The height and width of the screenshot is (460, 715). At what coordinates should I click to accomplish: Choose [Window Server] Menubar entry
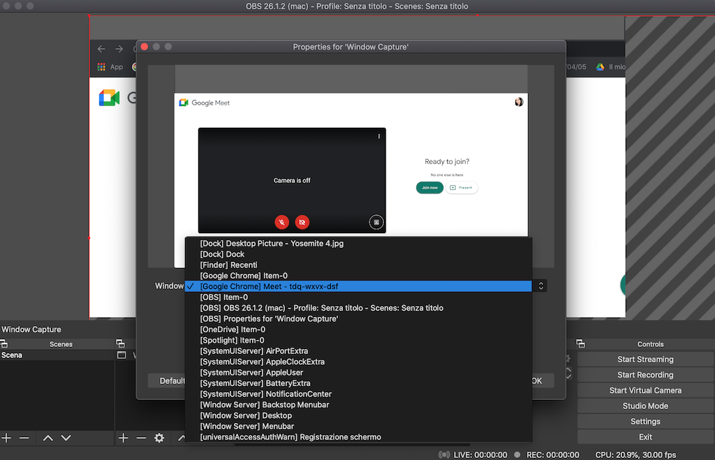coord(358,426)
